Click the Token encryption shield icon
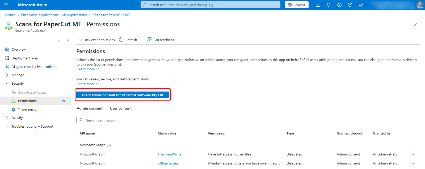The width and height of the screenshot is (425, 169). (x=14, y=110)
